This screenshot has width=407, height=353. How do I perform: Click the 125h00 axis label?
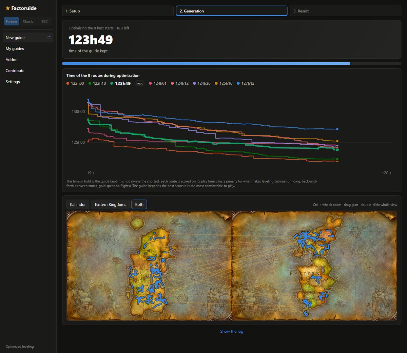[x=78, y=142]
